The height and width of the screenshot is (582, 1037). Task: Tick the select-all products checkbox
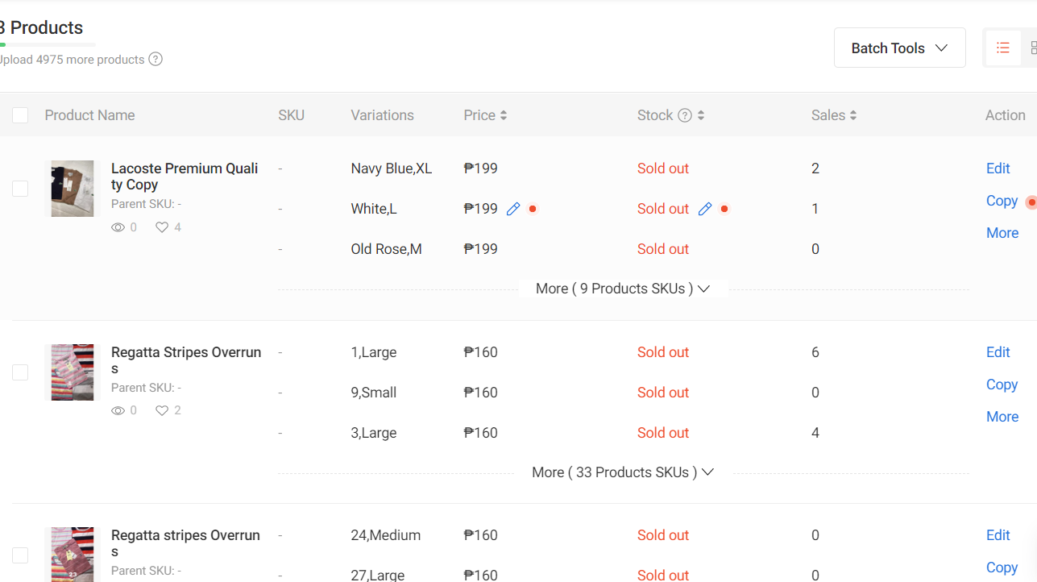20,115
